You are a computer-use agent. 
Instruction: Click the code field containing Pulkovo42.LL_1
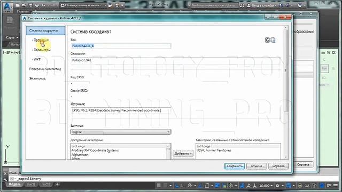[x=121, y=46]
